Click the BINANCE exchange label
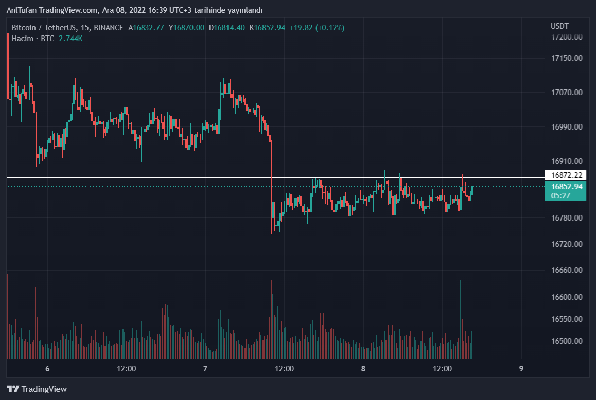The width and height of the screenshot is (596, 400). pyautogui.click(x=109, y=28)
